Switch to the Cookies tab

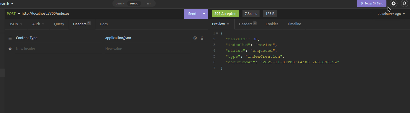tap(272, 24)
